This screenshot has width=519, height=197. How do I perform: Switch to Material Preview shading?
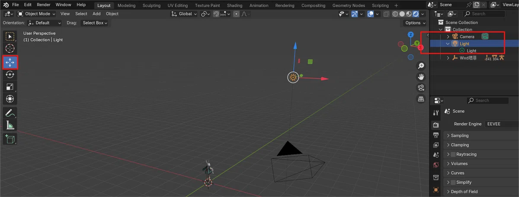coord(409,14)
